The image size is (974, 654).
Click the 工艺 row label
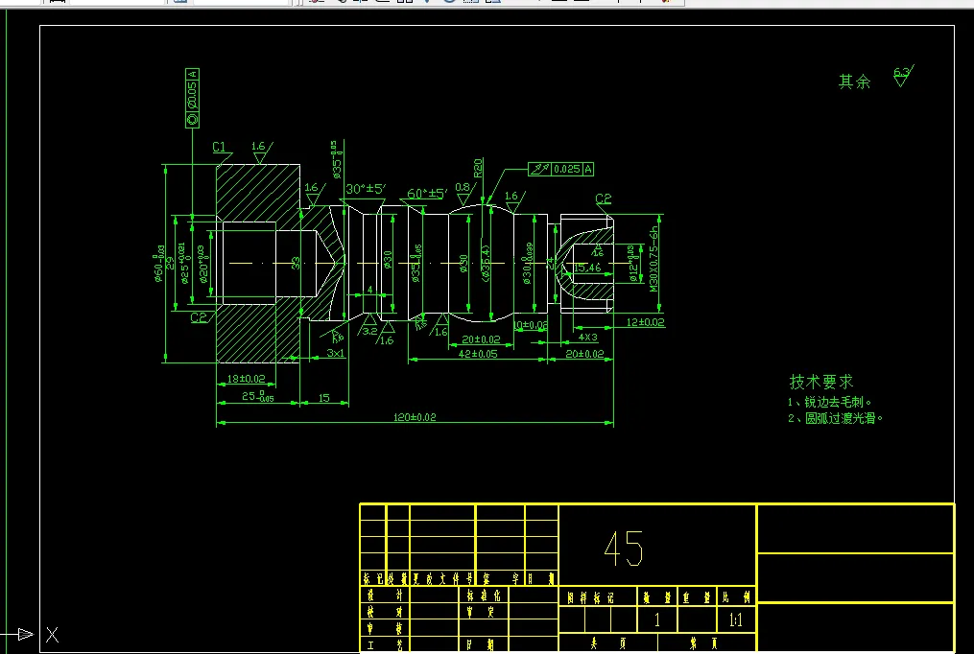[385, 645]
